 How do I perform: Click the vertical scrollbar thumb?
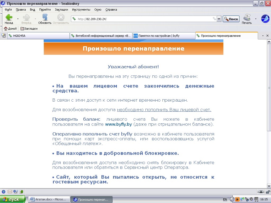[x=269, y=87]
